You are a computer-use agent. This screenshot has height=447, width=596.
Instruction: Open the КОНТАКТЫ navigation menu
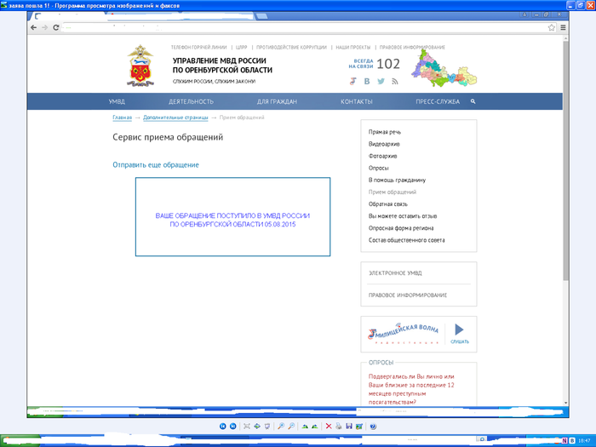click(x=357, y=101)
